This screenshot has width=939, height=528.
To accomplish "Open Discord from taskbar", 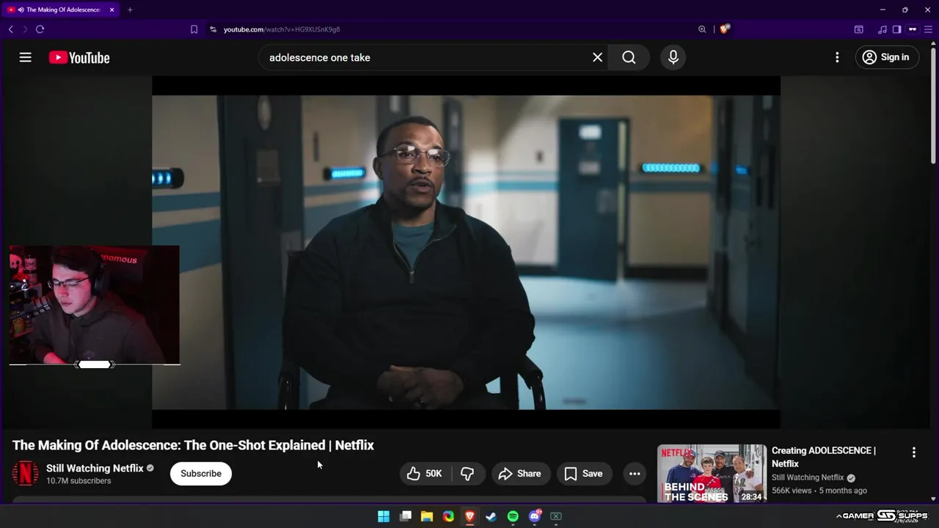I will [x=535, y=516].
